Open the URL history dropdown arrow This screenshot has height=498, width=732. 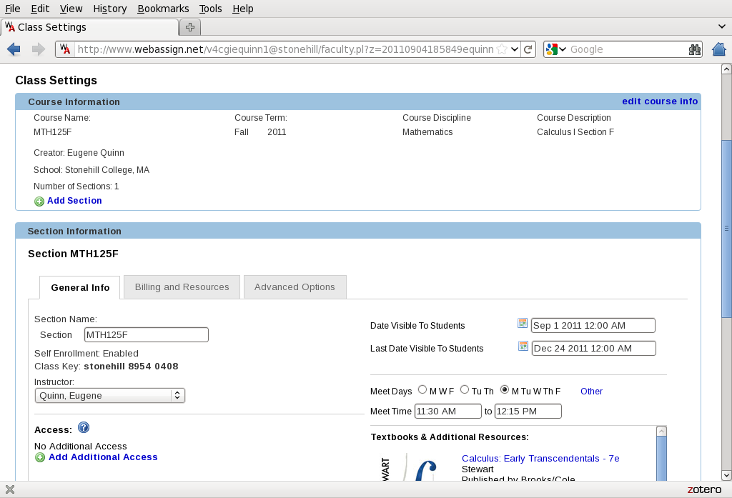coord(515,49)
